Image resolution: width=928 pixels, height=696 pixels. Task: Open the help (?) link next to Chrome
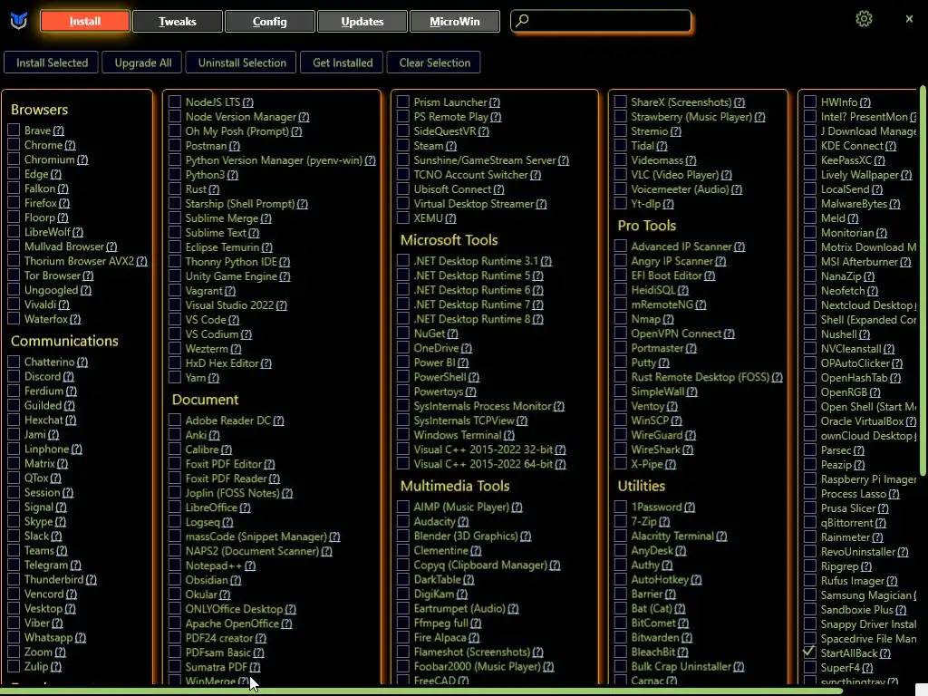[x=70, y=145]
